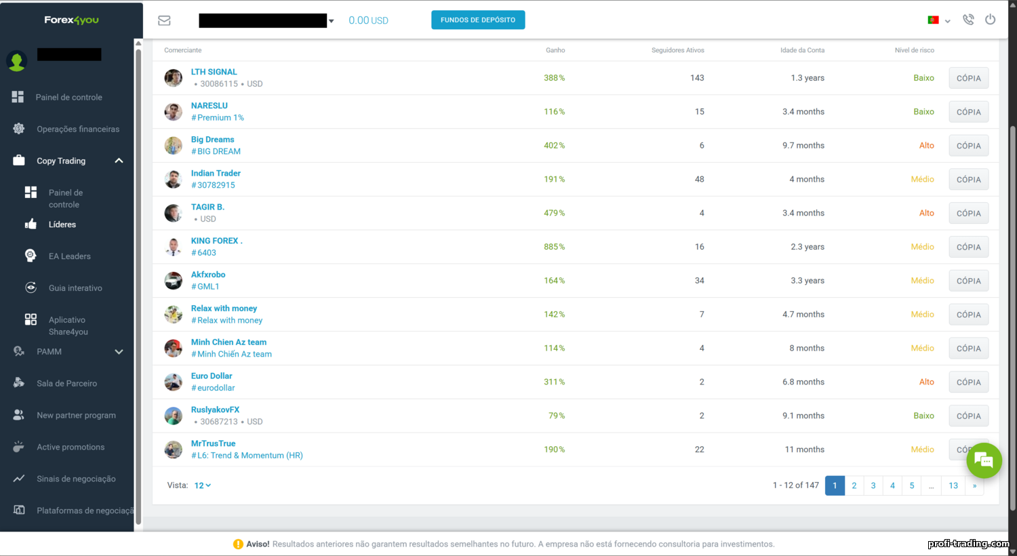The image size is (1017, 556).
Task: Select Líderes in the sidebar
Action: click(62, 224)
